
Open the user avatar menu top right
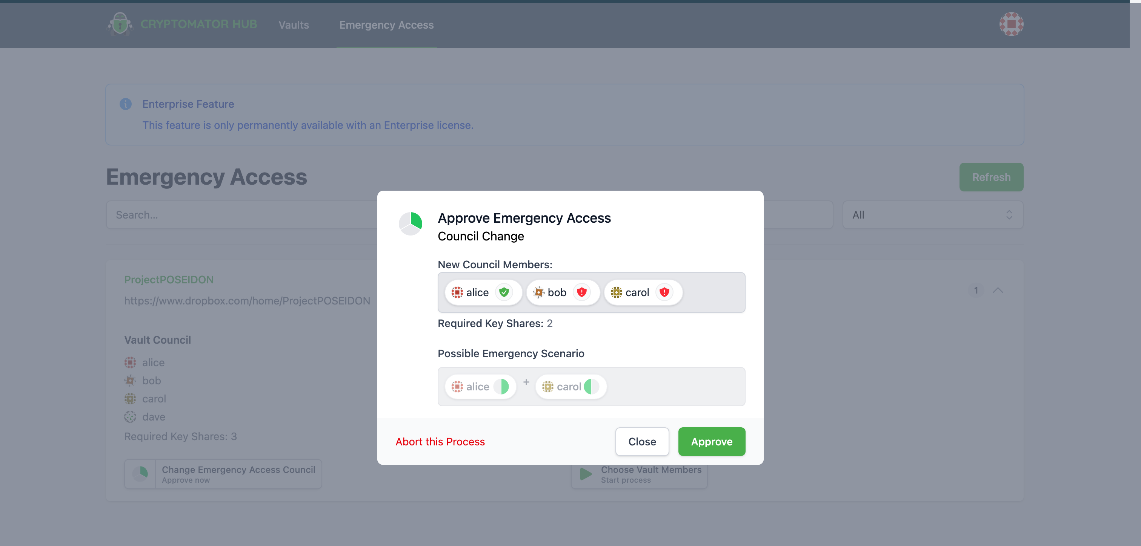(x=1011, y=24)
